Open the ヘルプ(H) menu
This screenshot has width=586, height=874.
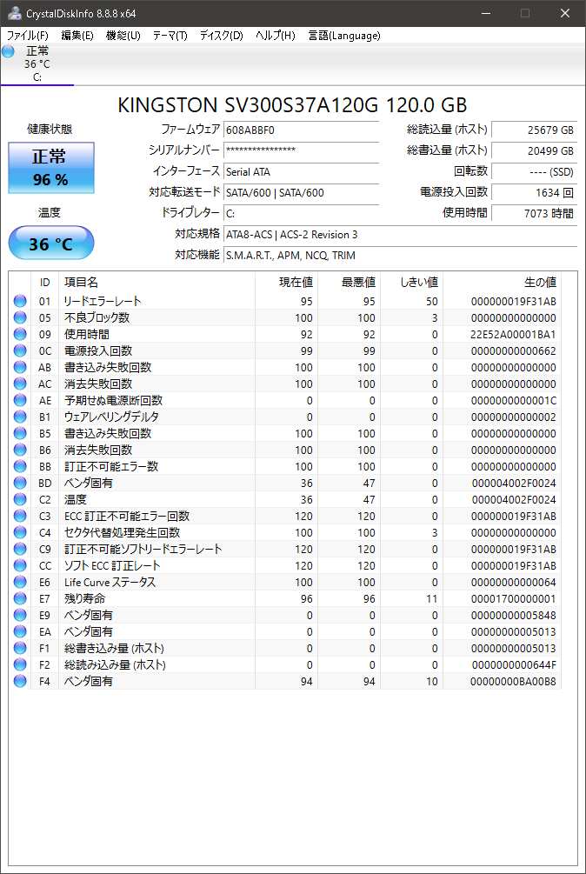pos(275,36)
